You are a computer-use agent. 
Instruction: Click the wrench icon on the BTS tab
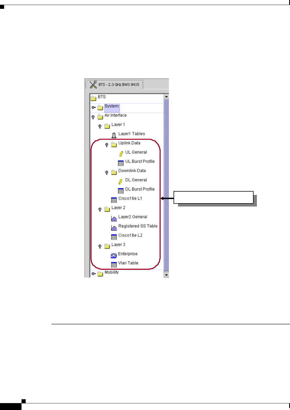pyautogui.click(x=93, y=84)
